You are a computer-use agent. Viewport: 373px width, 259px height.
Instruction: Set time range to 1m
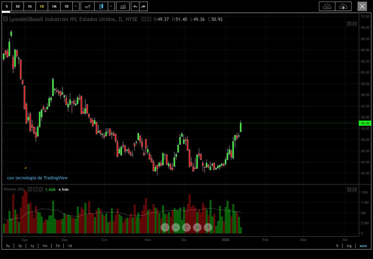[45, 246]
